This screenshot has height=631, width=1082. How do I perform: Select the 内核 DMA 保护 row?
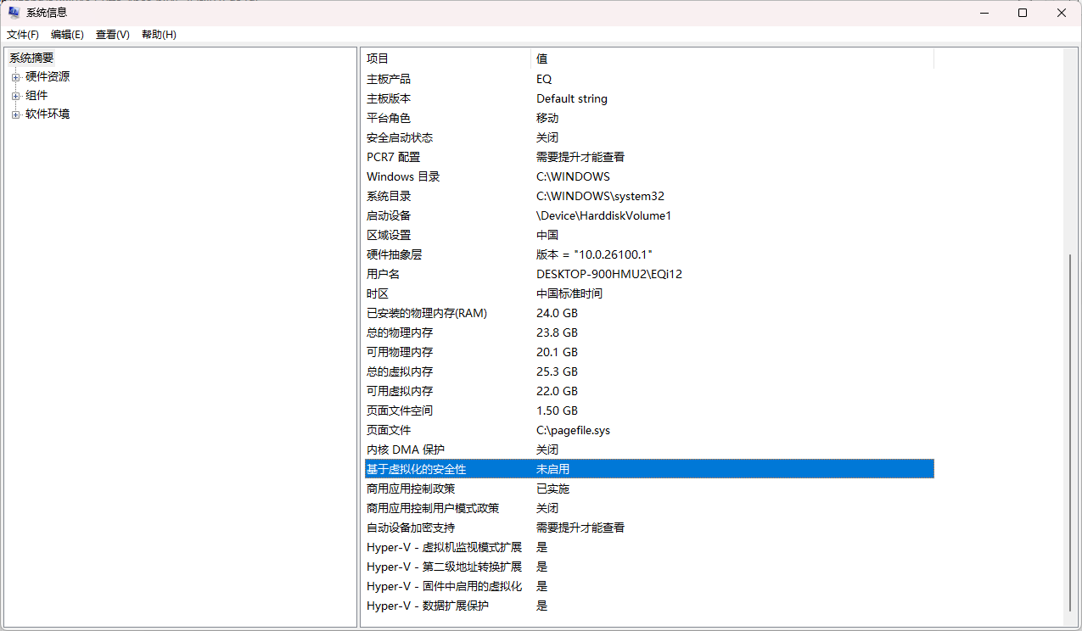coord(405,450)
